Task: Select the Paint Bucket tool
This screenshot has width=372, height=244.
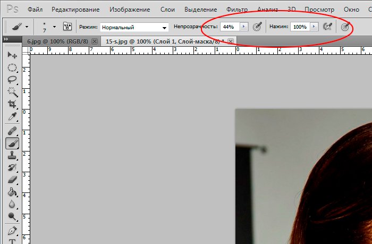Action: pyautogui.click(x=12, y=192)
